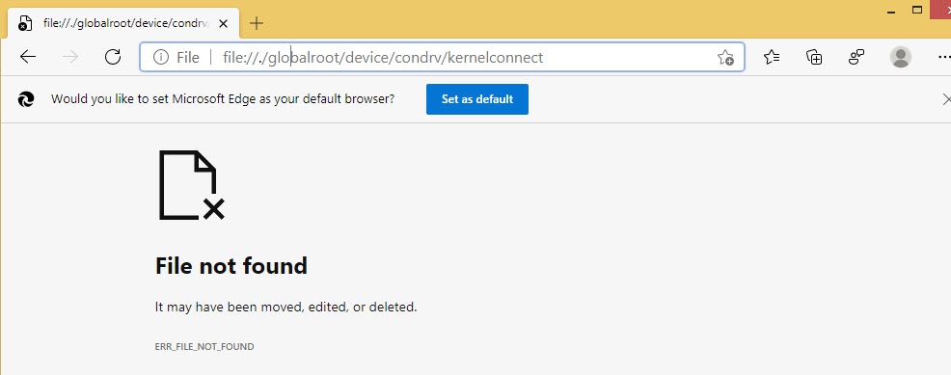Open the feedback icon in toolbar
Image resolution: width=951 pixels, height=375 pixels.
856,57
